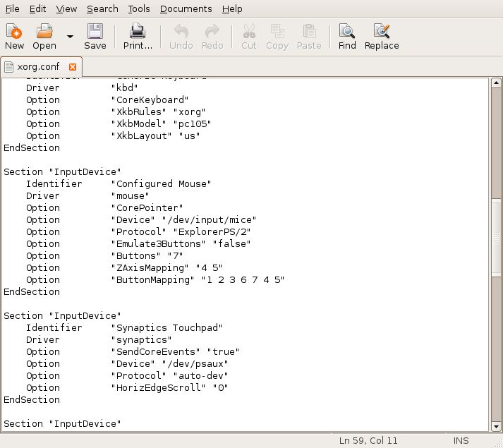Click on the "CorePointer" option
Image resolution: width=503 pixels, height=448 pixels.
[147, 207]
